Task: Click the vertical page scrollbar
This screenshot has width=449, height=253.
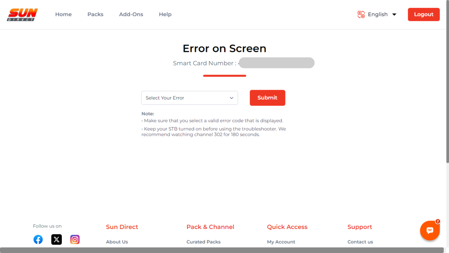Action: click(x=447, y=82)
